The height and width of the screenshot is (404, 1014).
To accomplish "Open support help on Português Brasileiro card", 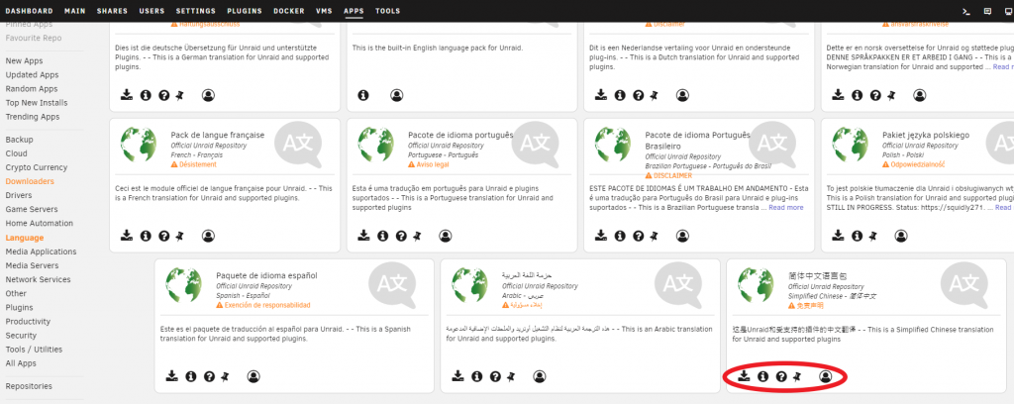I will click(639, 236).
